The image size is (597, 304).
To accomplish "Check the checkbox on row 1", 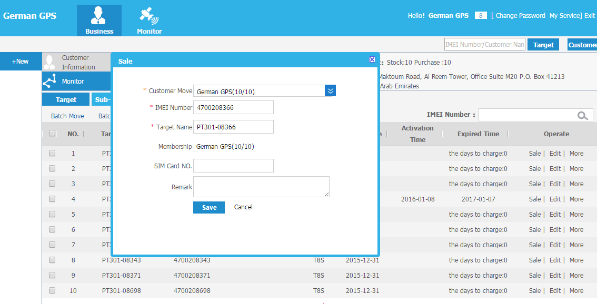I will [x=52, y=153].
